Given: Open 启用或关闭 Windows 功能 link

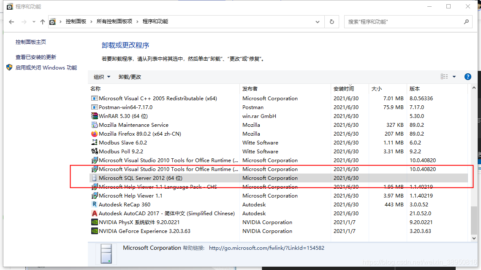Looking at the screenshot, I should 46,68.
